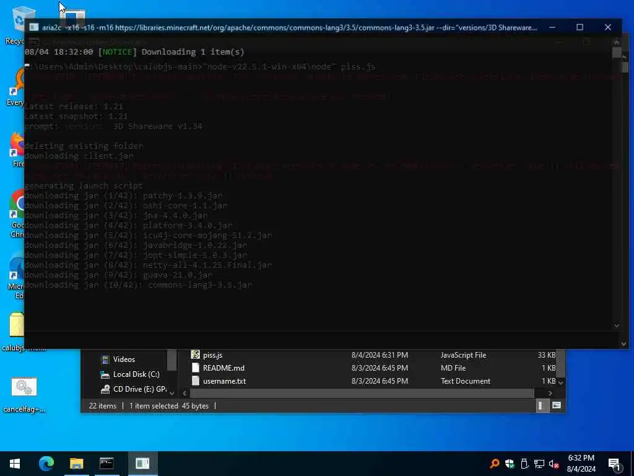The width and height of the screenshot is (634, 476).
Task: Click Explorer horizontal scrollbar left arrow
Action: point(185,393)
